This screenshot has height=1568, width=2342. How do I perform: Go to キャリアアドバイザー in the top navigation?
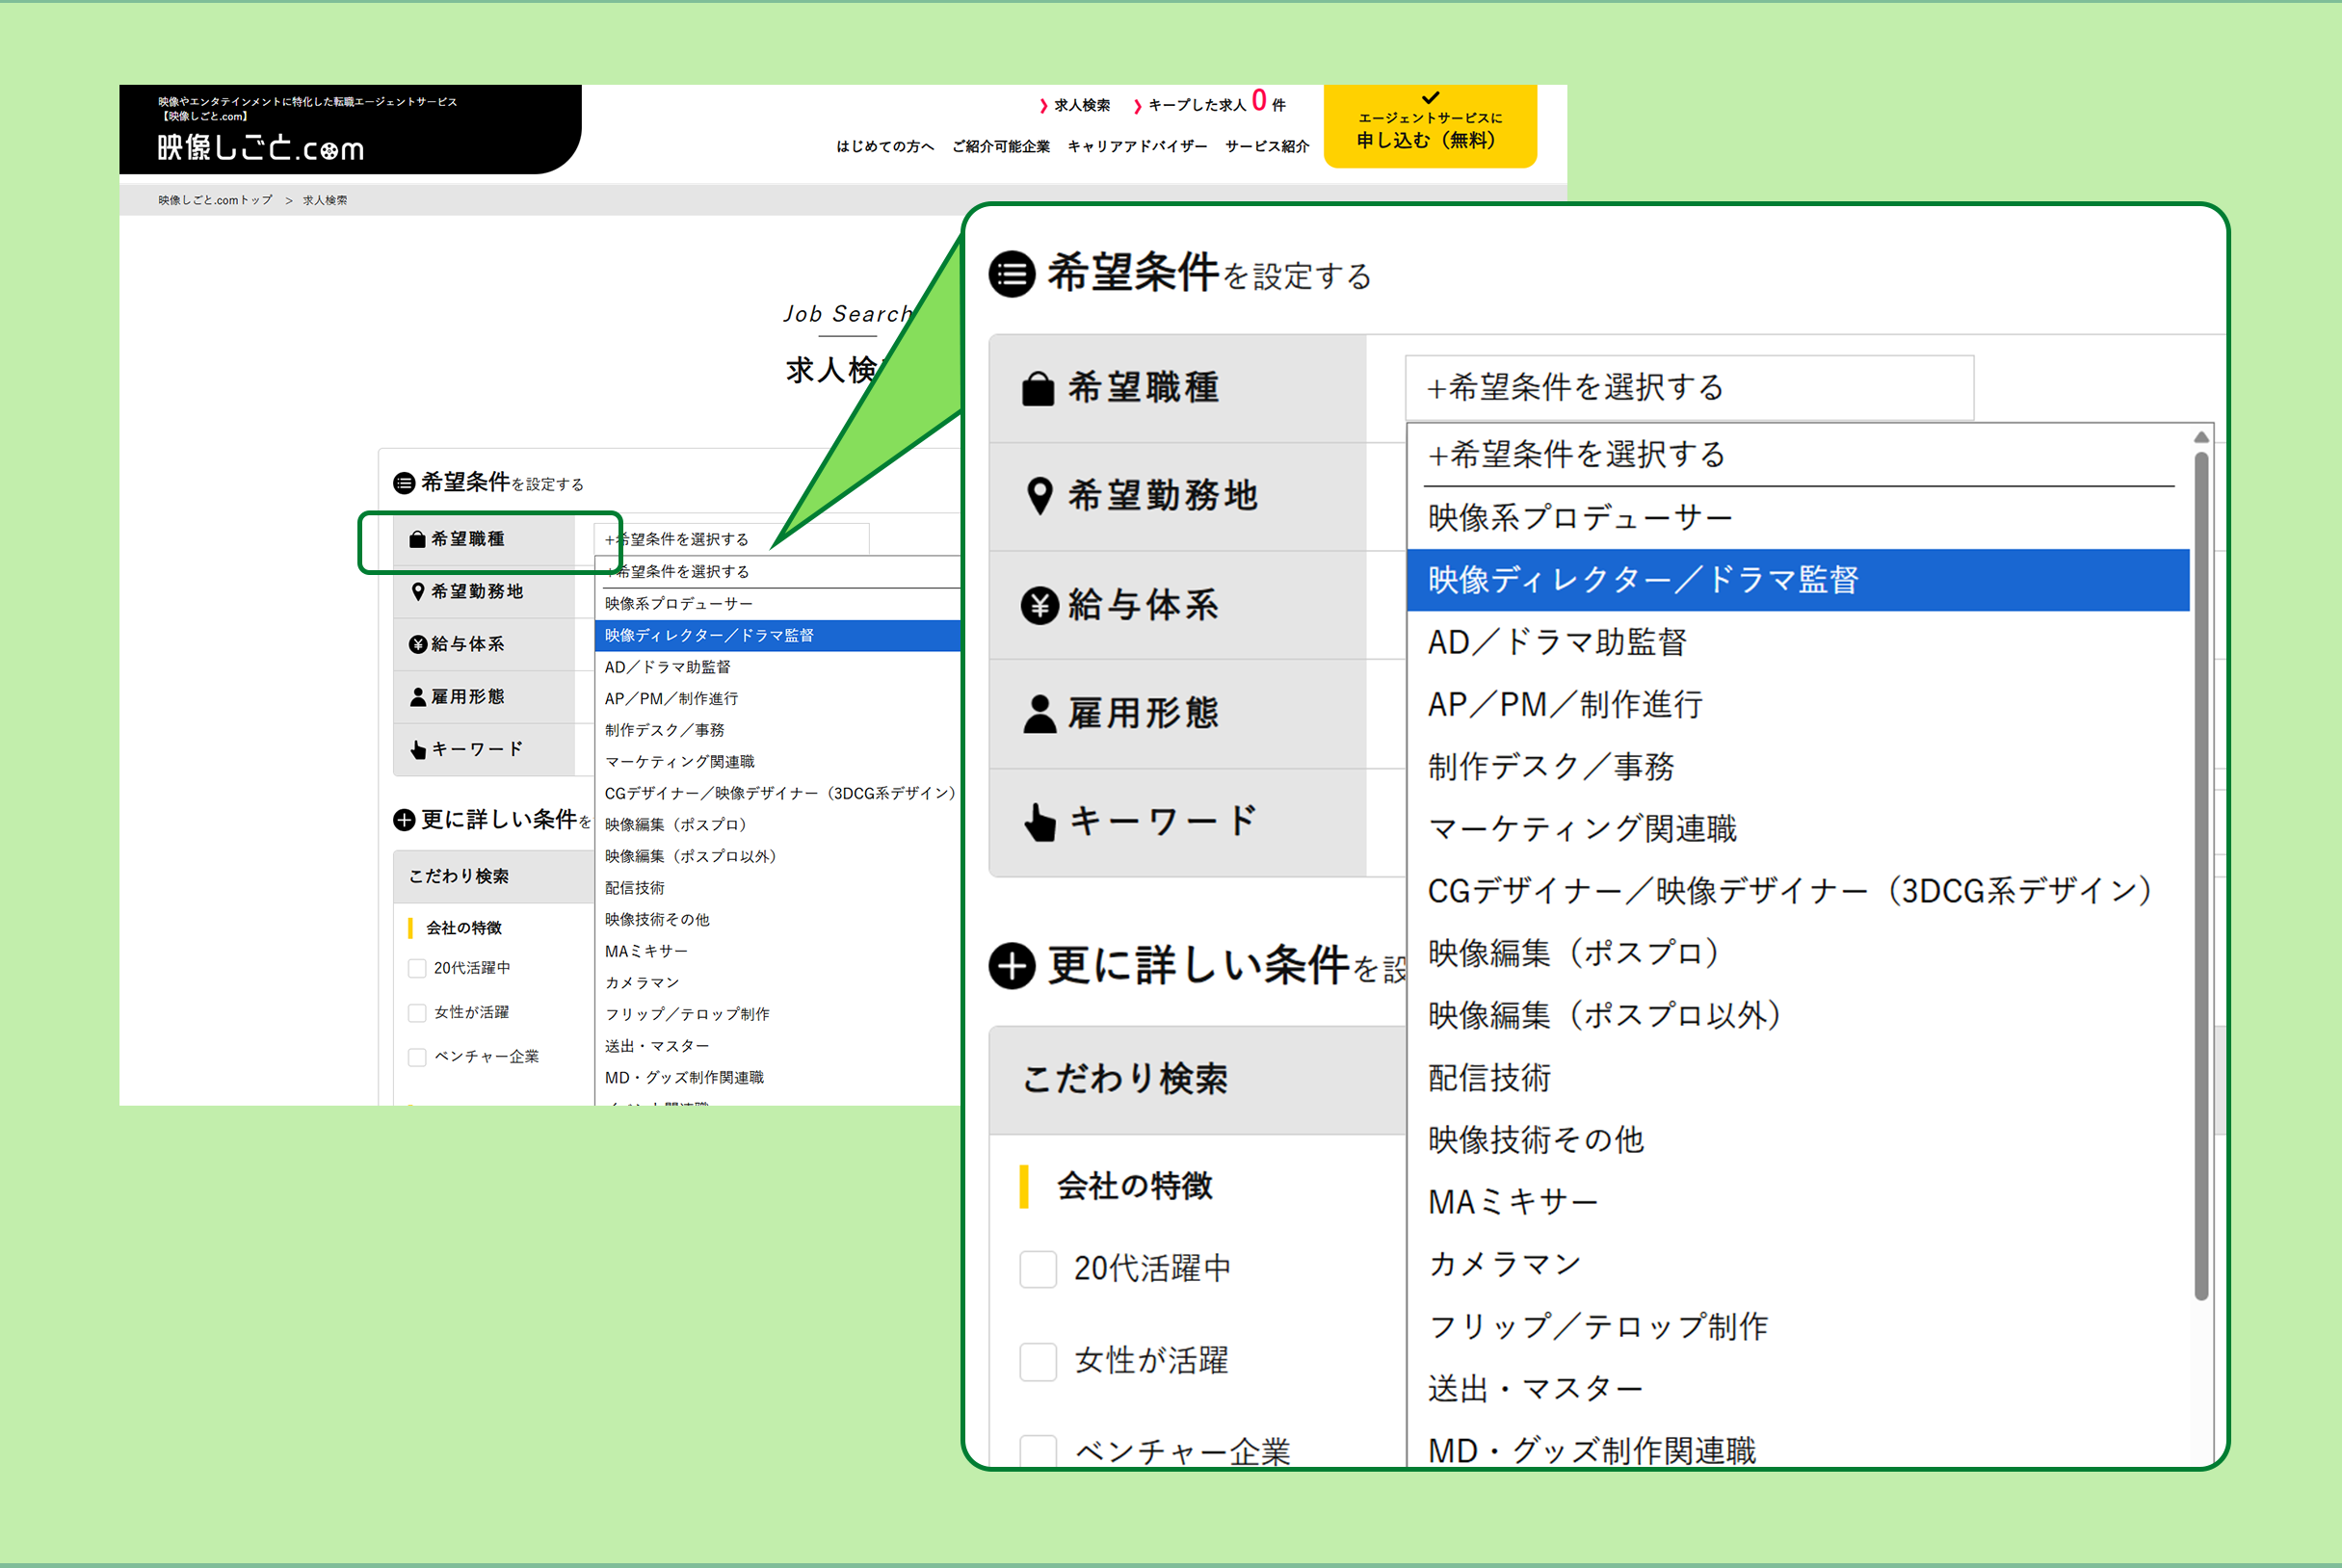[1136, 147]
